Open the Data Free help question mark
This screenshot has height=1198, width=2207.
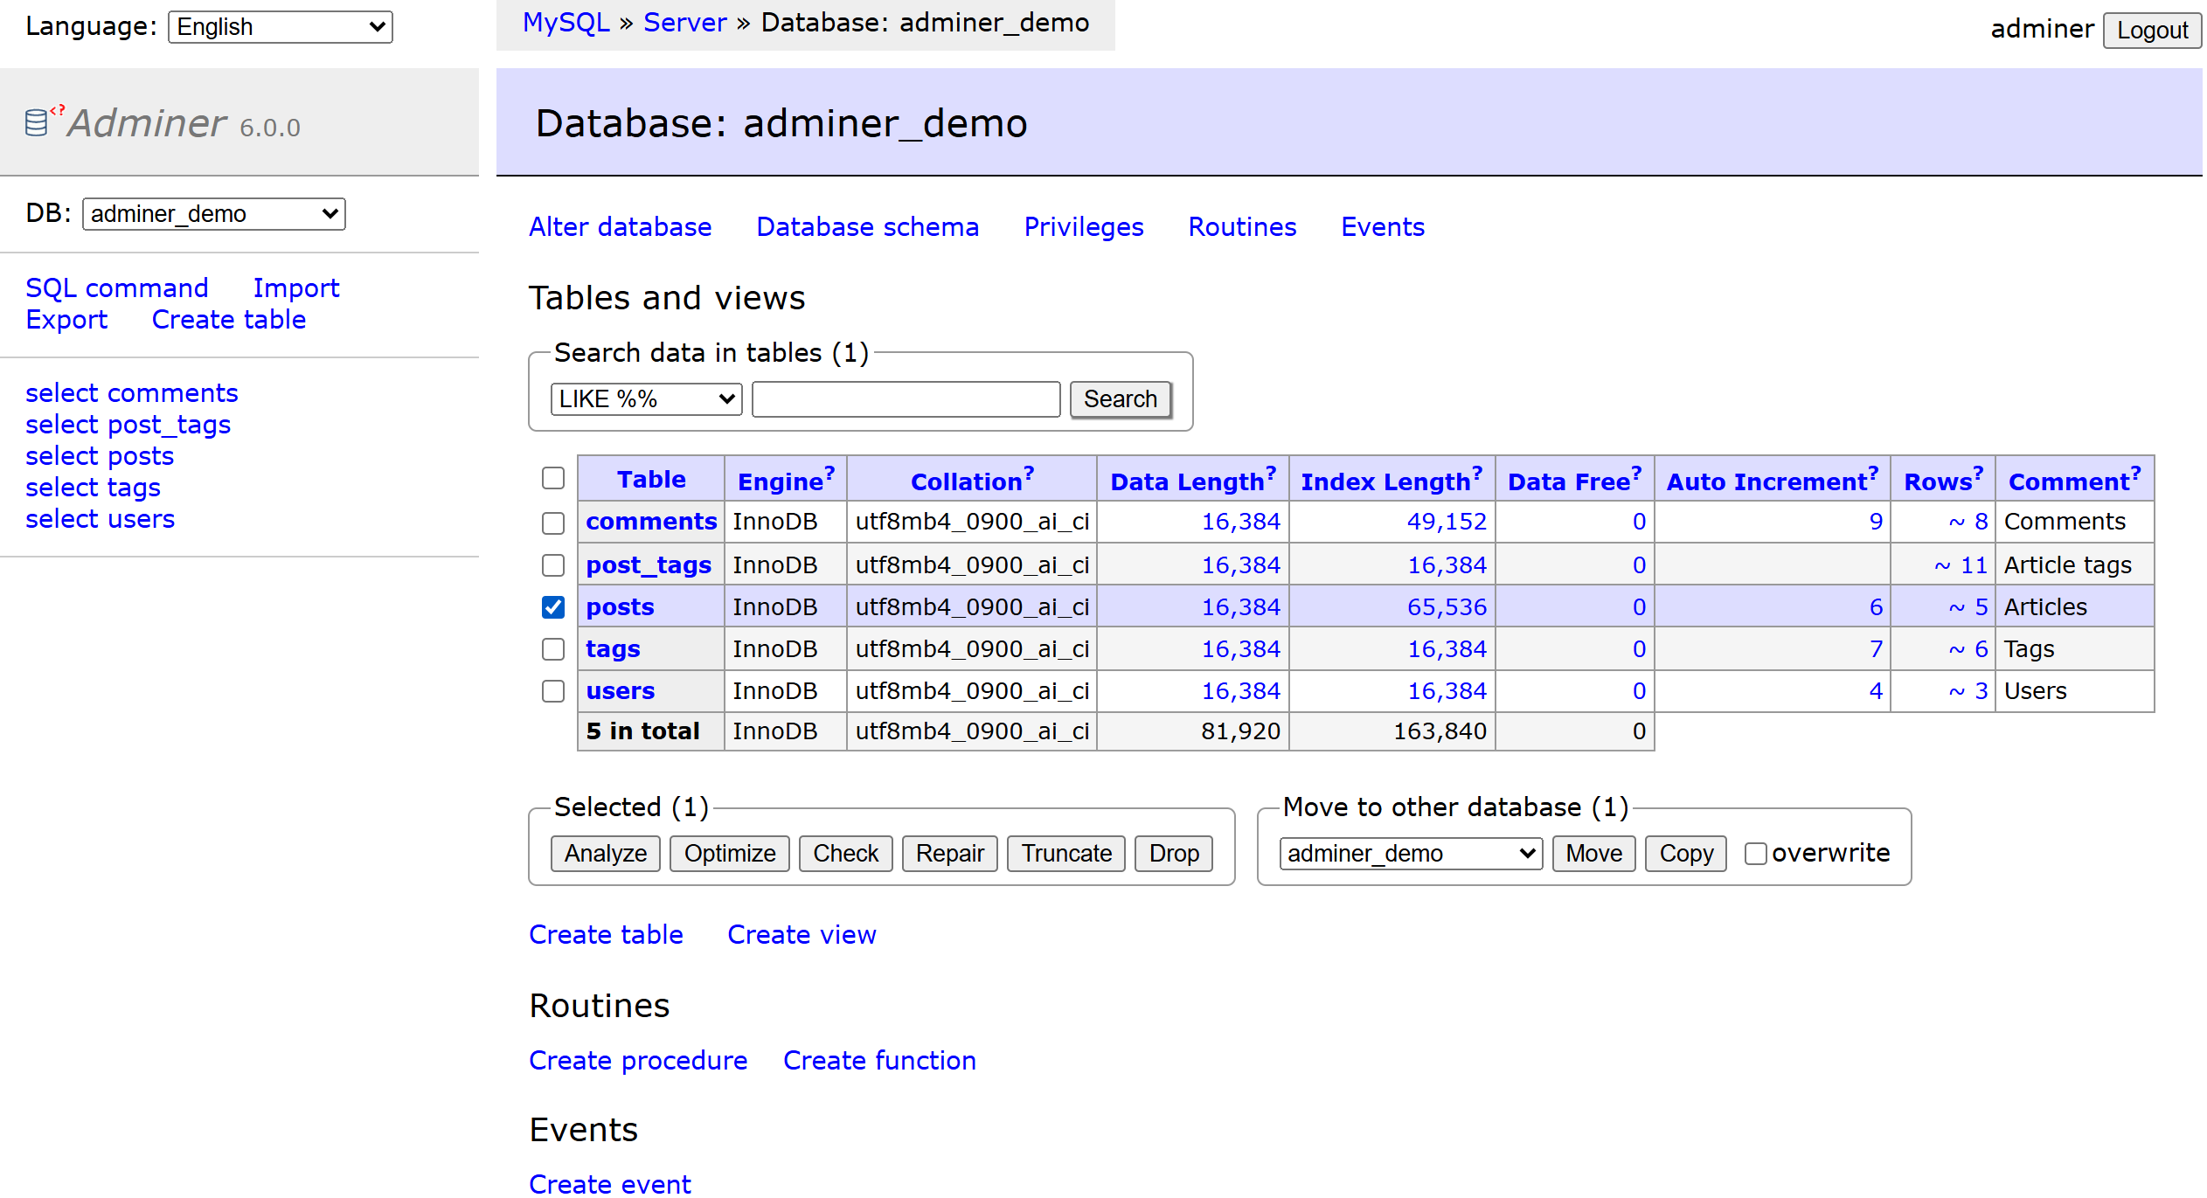pos(1636,473)
